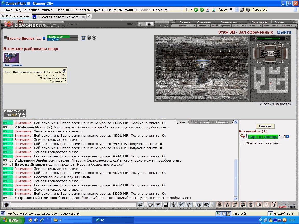
Task: Click the chat scrollbar up arrow
Action: coord(236,122)
